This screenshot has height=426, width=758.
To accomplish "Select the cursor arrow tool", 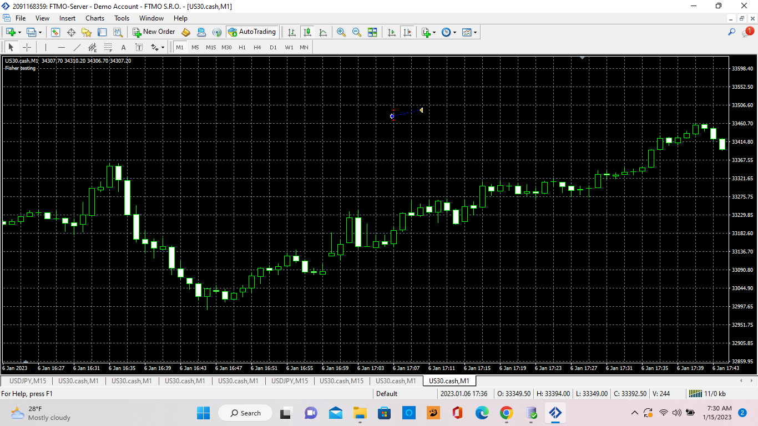I will [x=11, y=47].
